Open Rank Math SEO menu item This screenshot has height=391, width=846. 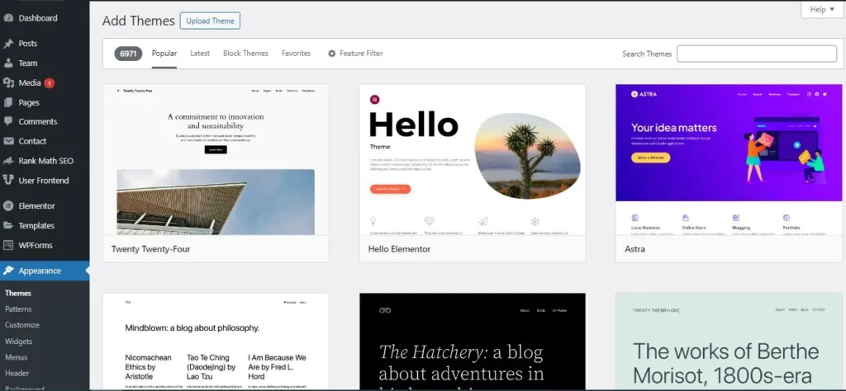click(x=46, y=161)
